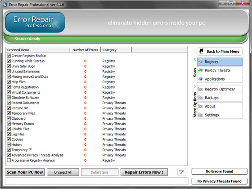Viewport: 252px width, 189px height.
Task: Click the arrow icon beside Back to Main Menu
Action: pos(201,51)
